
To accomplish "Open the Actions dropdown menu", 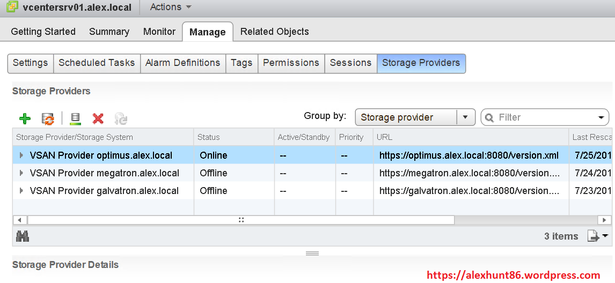I will [x=171, y=7].
